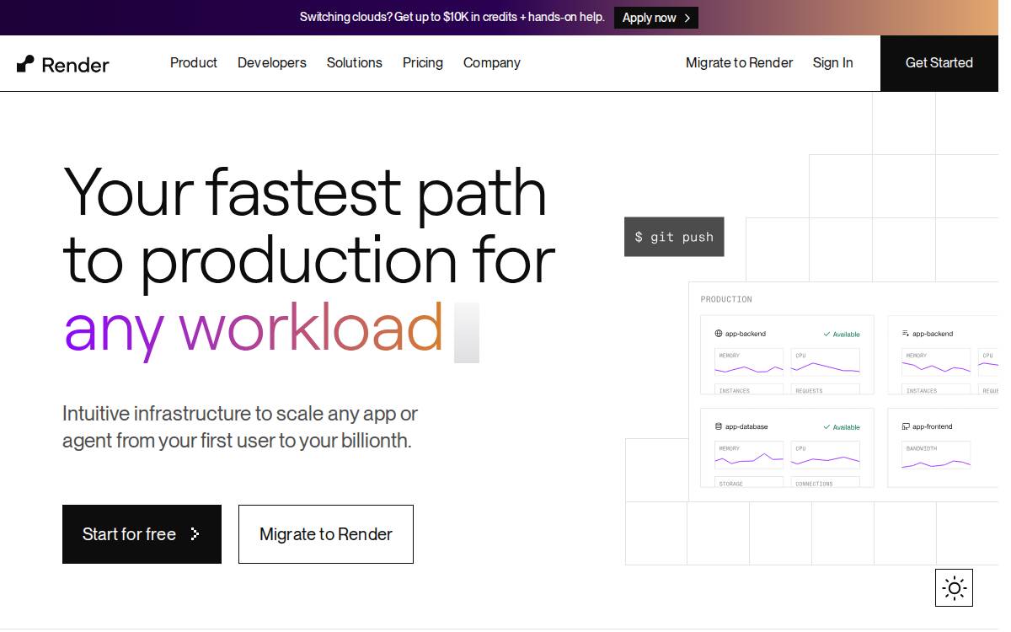Click the CPU chart in the globe-icon app-backend card

click(x=826, y=363)
